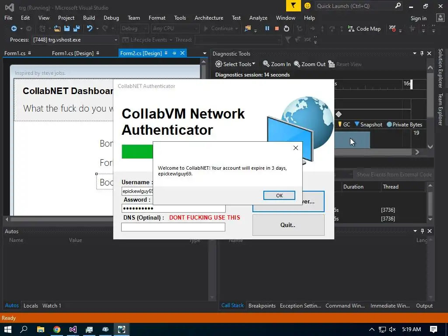Viewport: 448px width, 336px height.
Task: Open the Process dropdown showing trg.vshost.exe
Action: (x=75, y=40)
